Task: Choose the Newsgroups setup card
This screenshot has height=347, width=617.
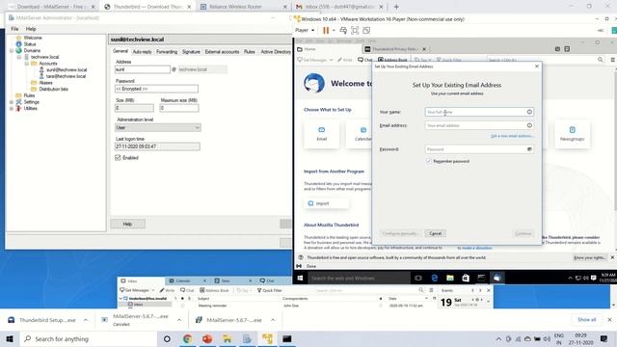Action: [x=572, y=134]
